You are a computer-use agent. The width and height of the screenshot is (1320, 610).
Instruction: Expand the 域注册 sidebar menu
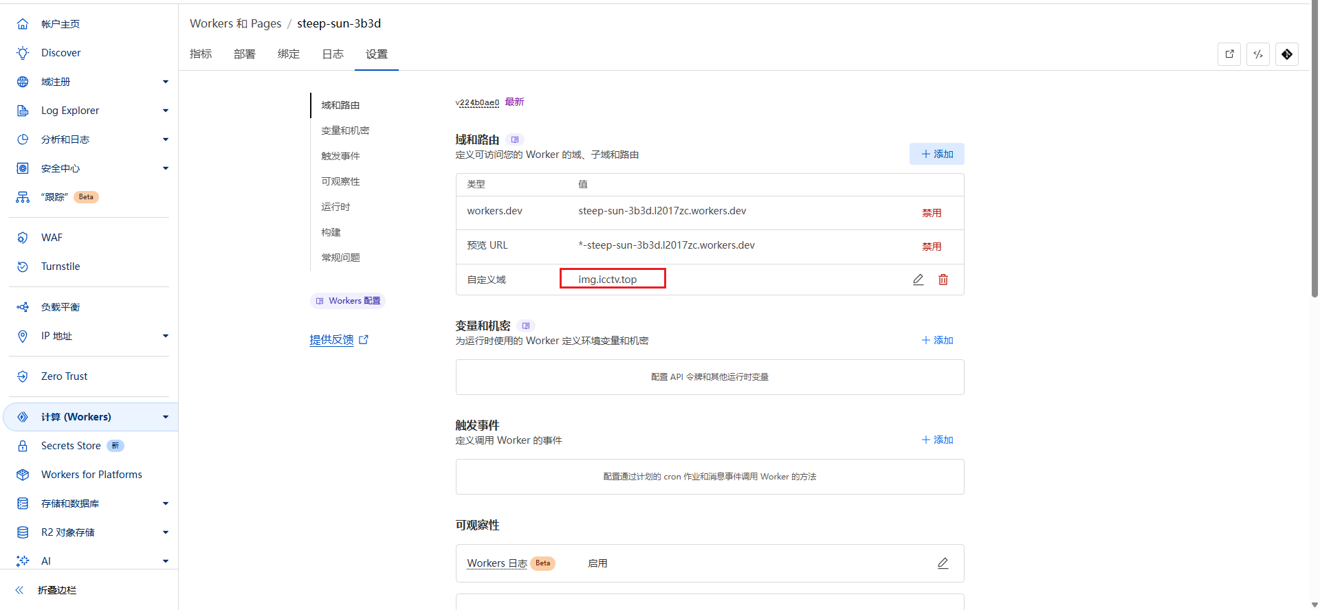pos(165,82)
